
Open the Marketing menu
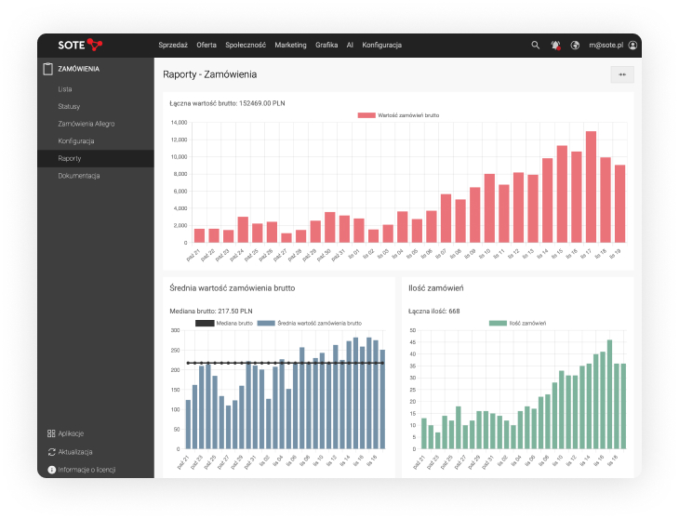(x=290, y=45)
